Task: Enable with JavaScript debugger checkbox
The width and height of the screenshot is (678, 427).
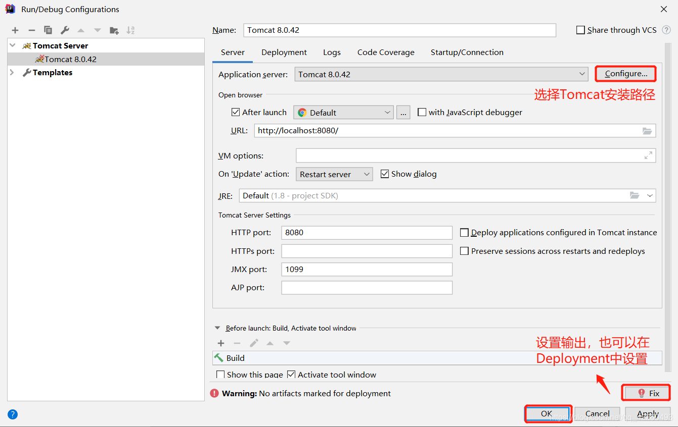Action: point(422,112)
